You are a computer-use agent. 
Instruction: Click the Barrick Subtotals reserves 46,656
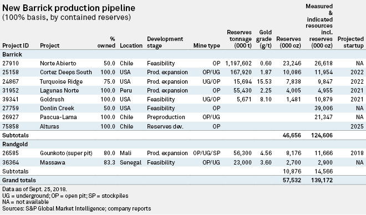[292, 135]
